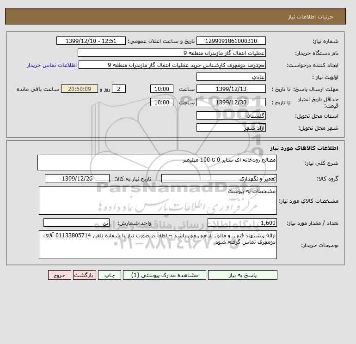Click the بازگشت back button
Image resolution: width=356 pixels, height=344 pixels.
point(85,275)
